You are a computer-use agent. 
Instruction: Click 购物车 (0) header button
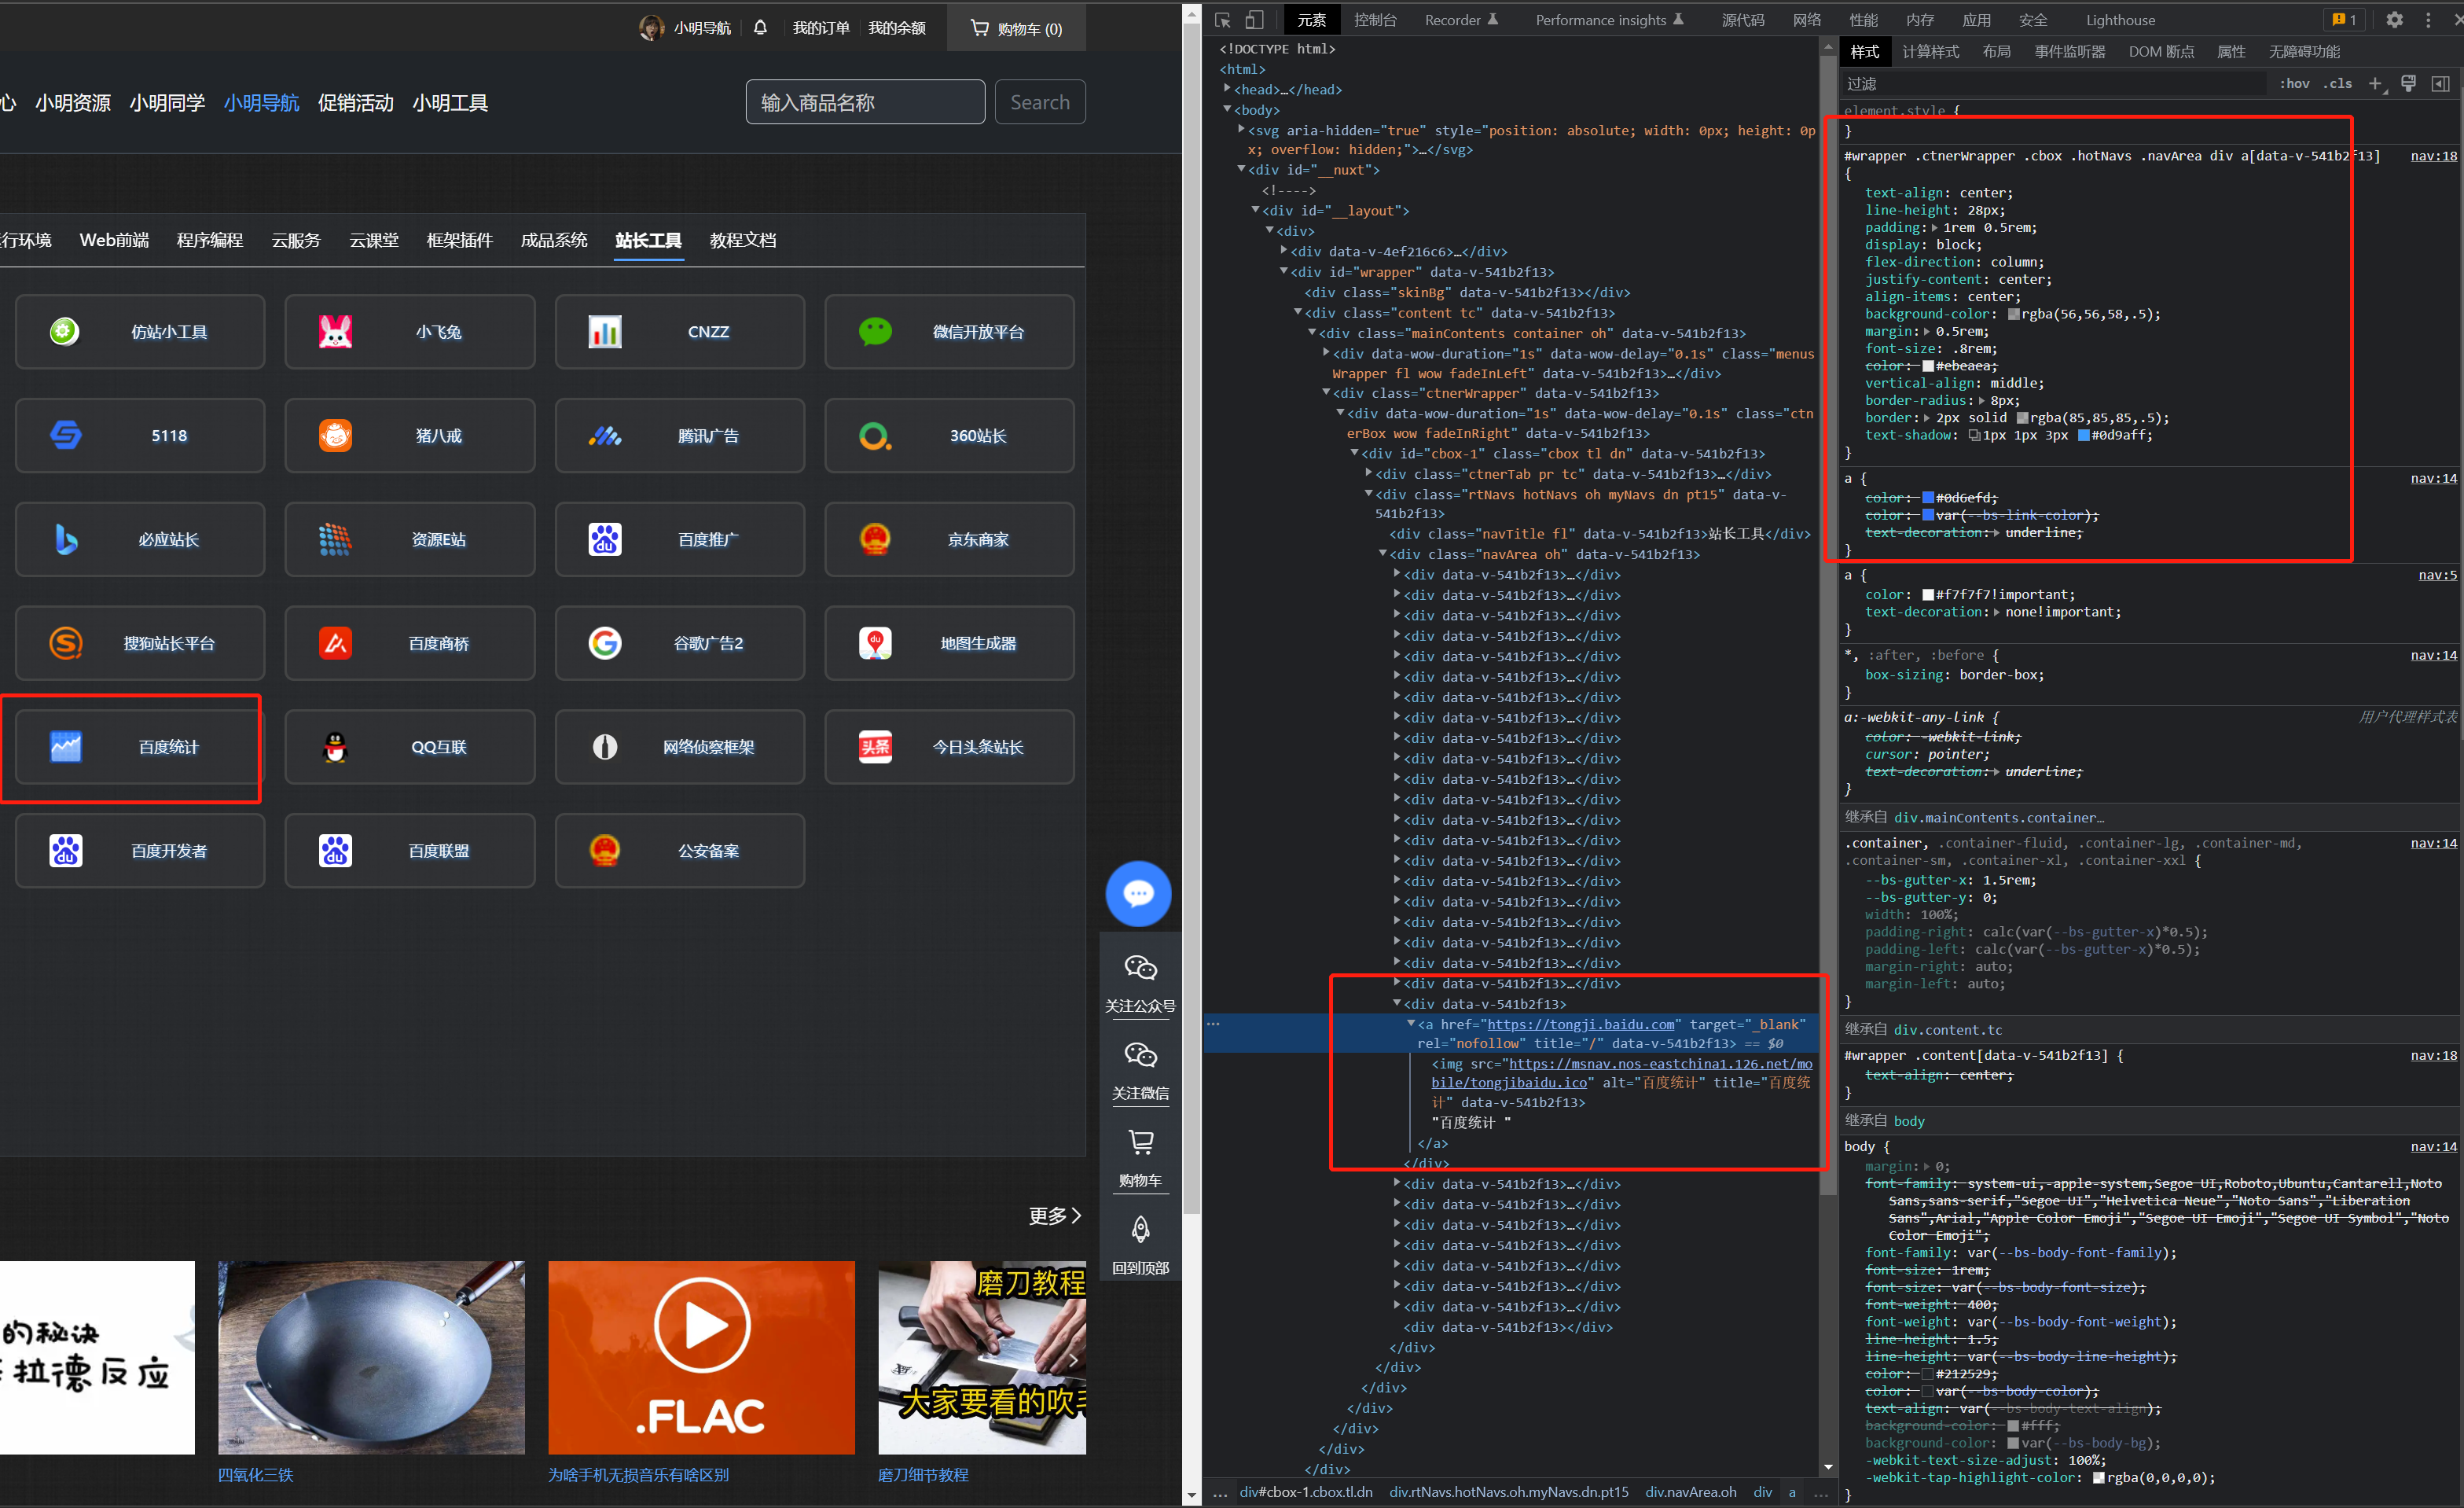tap(1016, 28)
